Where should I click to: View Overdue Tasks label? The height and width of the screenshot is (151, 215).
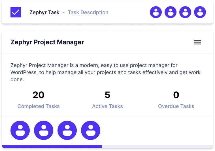[x=176, y=106]
